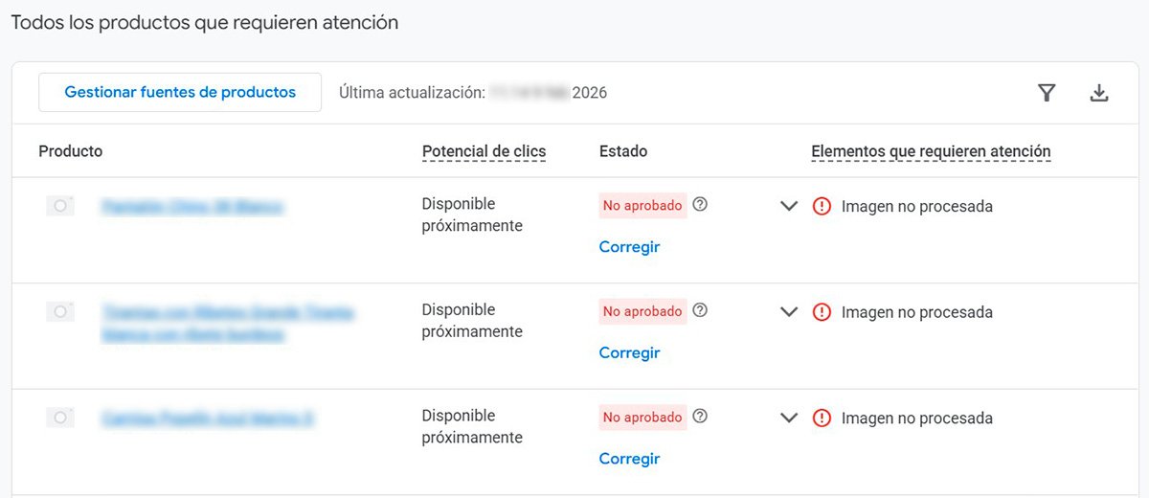1149x498 pixels.
Task: Click the first product's thumbnail image
Action: [60, 206]
